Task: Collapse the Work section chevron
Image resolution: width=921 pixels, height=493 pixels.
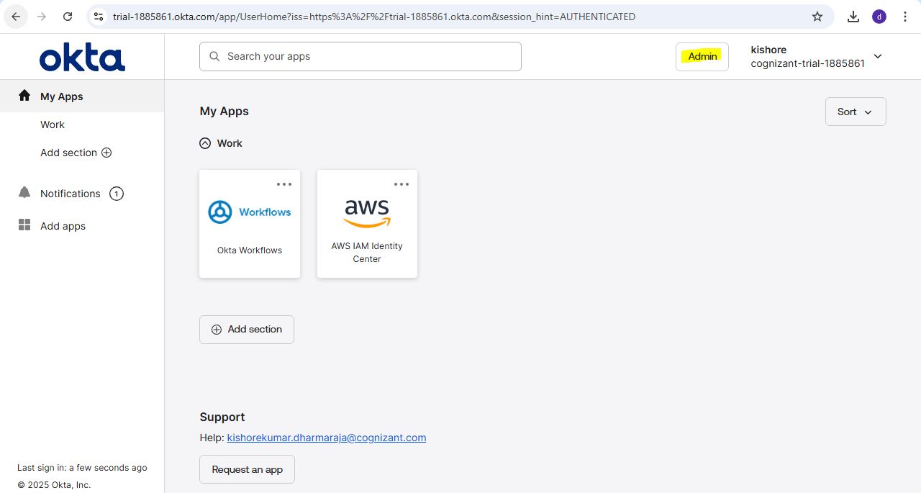Action: point(205,143)
